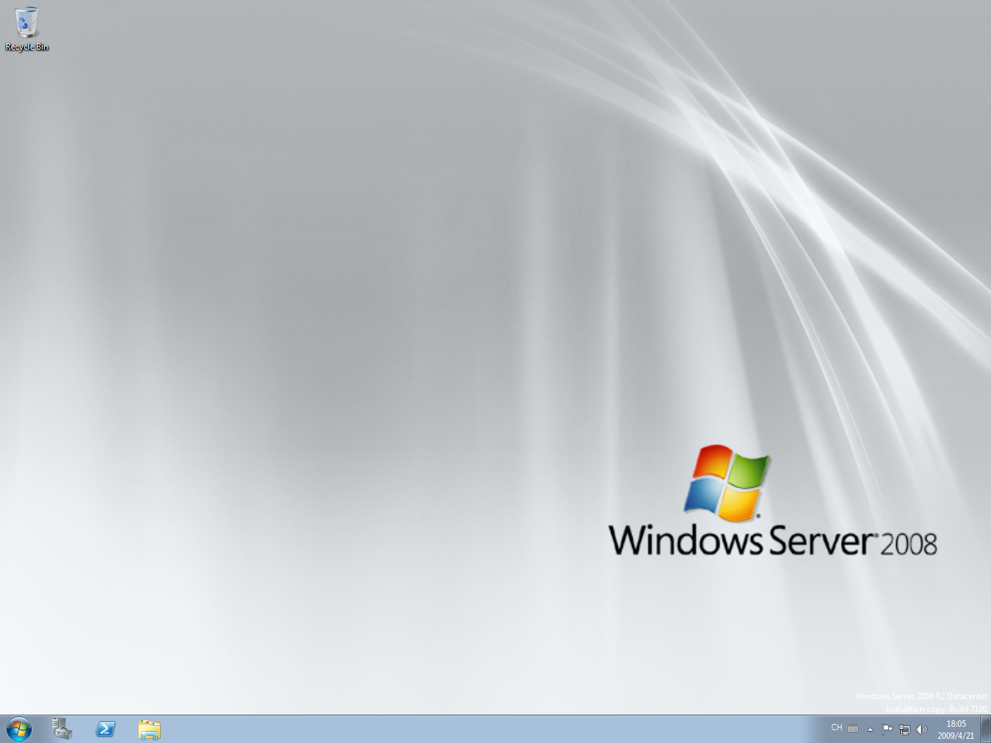Open Windows Explorer folder icon on taskbar

pyautogui.click(x=149, y=729)
